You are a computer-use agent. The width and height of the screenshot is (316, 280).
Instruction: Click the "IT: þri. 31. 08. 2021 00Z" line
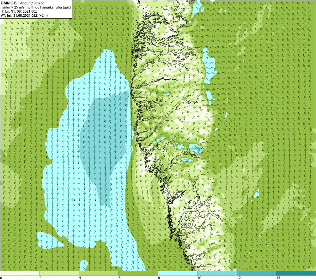[x=19, y=11]
